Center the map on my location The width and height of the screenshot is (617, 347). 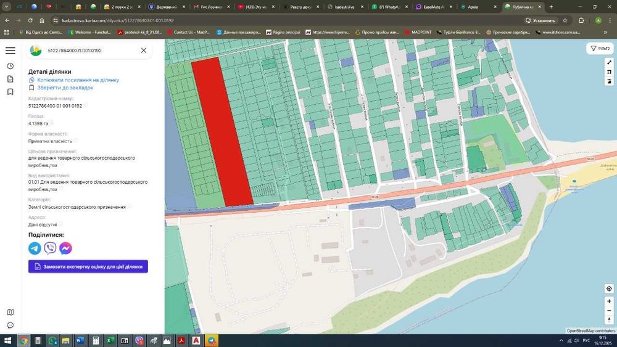coord(609,288)
